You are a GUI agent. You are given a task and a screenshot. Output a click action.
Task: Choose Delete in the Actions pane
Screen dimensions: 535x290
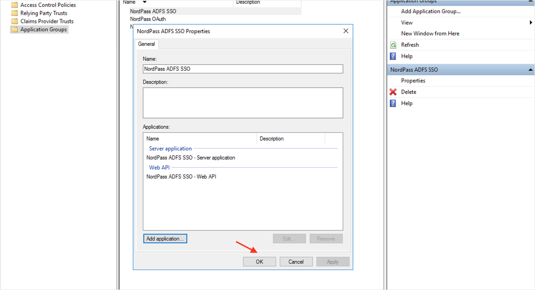click(x=409, y=92)
